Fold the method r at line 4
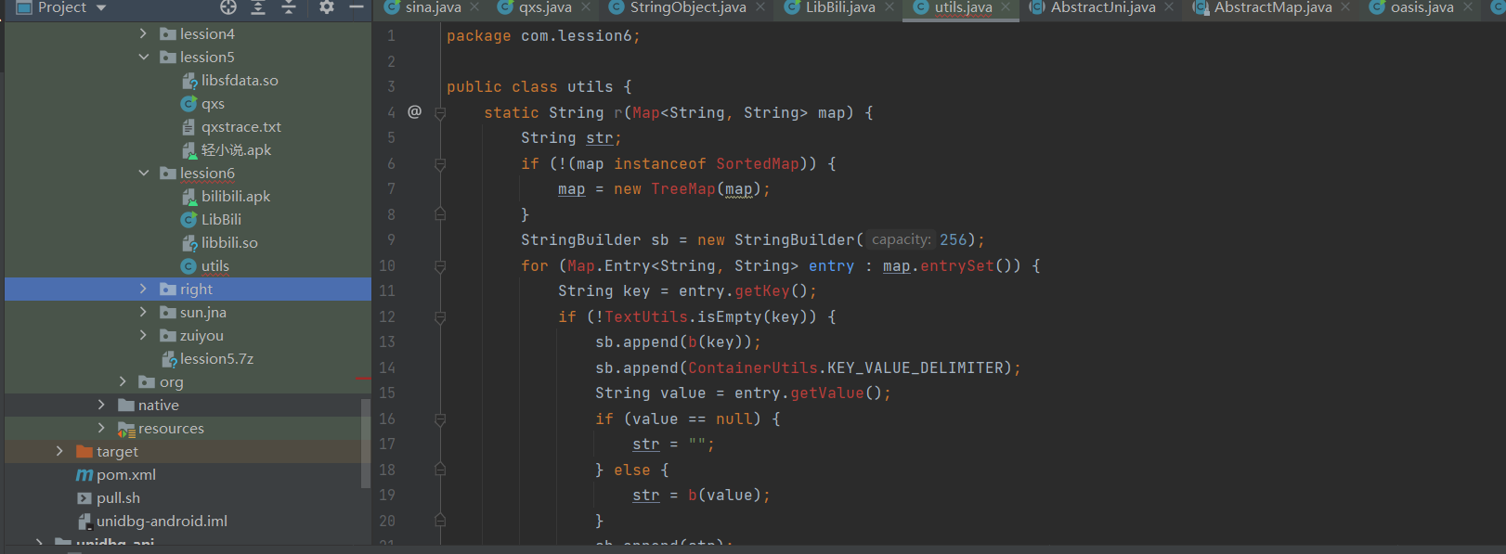 (x=440, y=112)
